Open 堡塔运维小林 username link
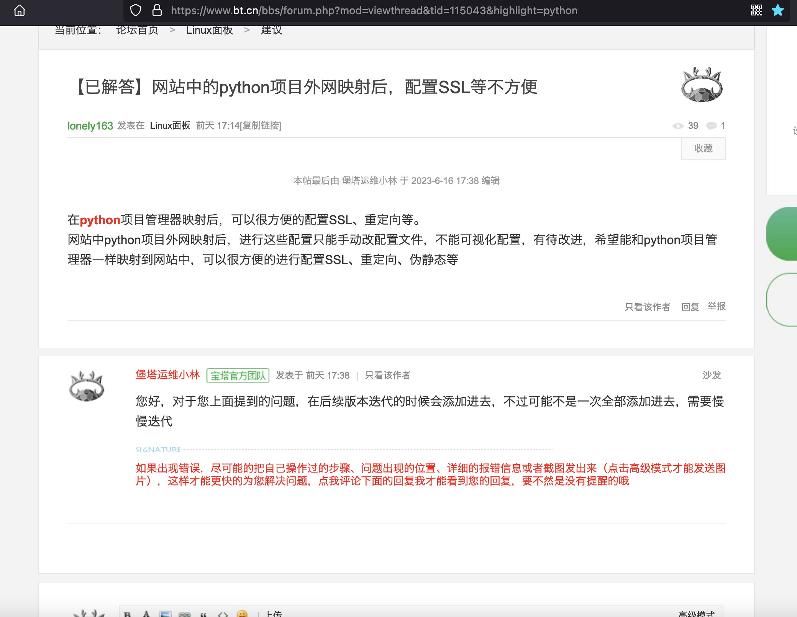The image size is (797, 617). 168,375
